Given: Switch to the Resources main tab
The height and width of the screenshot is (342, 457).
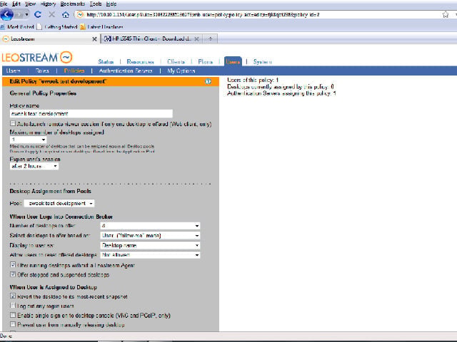Looking at the screenshot, I should pos(141,62).
